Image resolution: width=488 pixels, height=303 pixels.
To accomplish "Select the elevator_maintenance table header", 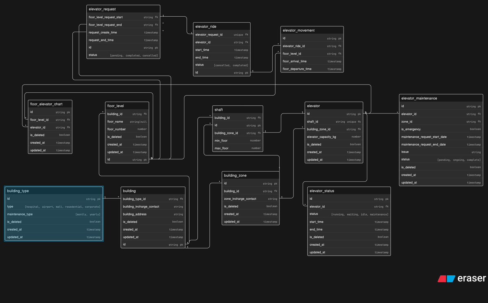I will click(441, 98).
